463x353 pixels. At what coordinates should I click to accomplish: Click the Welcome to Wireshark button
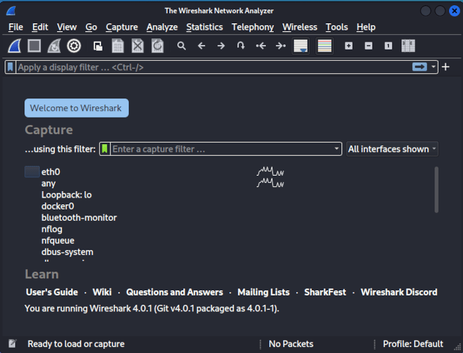coord(77,108)
